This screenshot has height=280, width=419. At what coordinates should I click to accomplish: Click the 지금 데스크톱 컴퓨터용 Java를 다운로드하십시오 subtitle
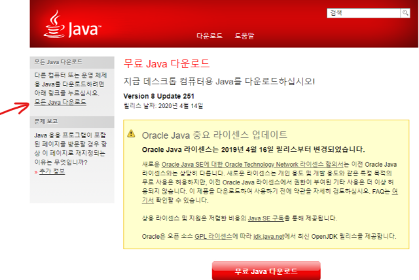(219, 81)
